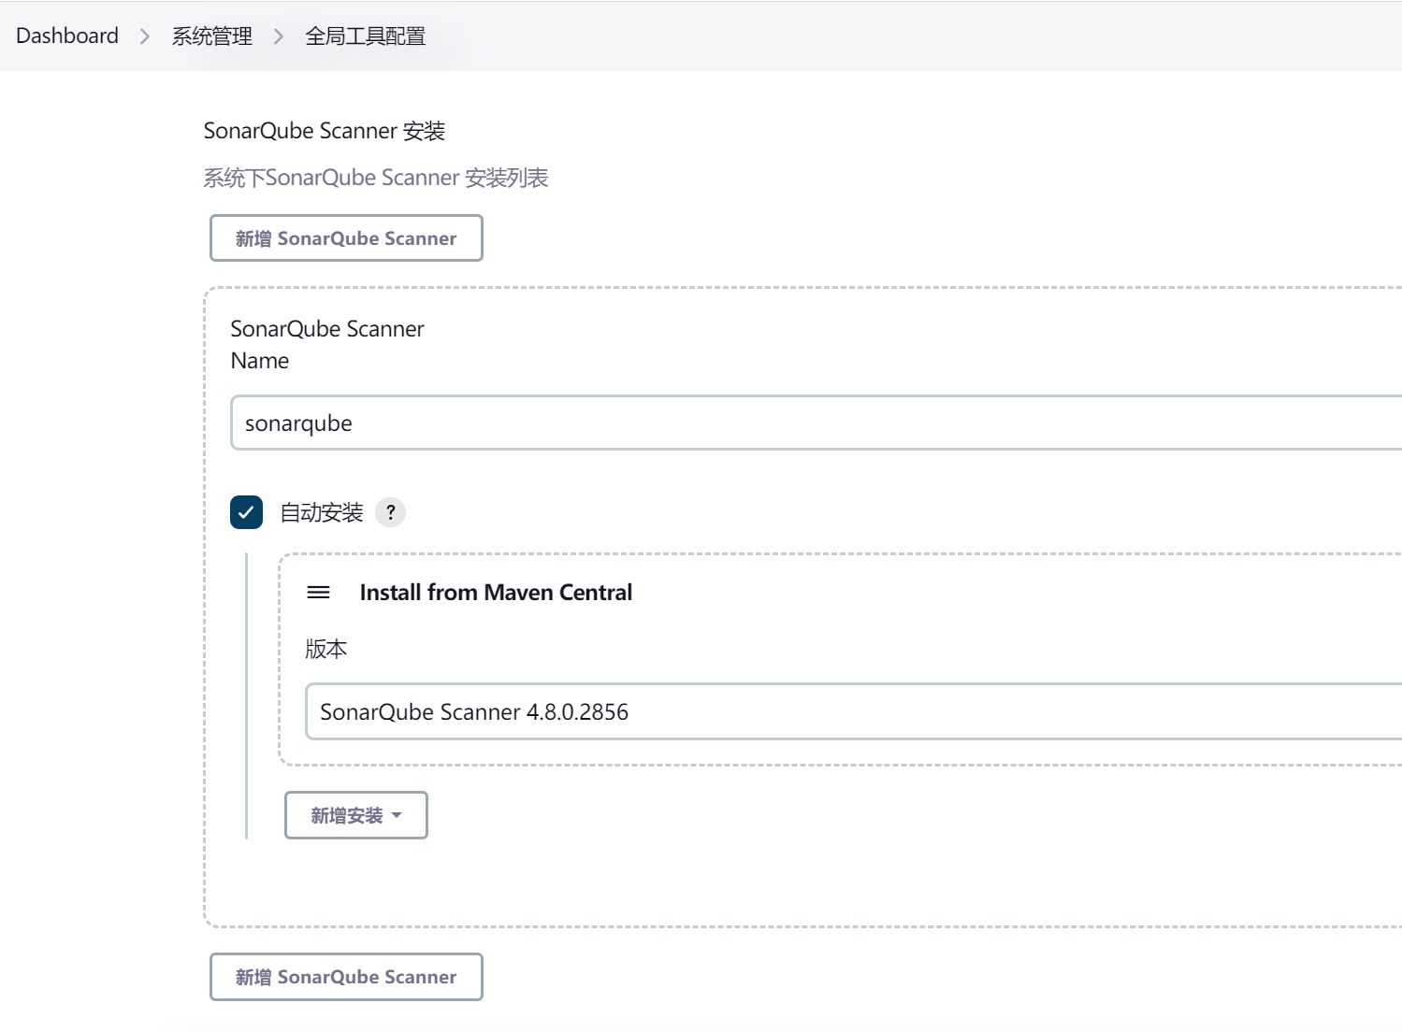The width and height of the screenshot is (1402, 1032).
Task: Click the 系统下SonarQube Scanner 安装列表 description
Action: (x=376, y=178)
